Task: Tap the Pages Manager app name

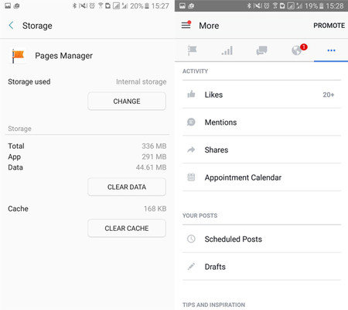Action: pyautogui.click(x=63, y=56)
